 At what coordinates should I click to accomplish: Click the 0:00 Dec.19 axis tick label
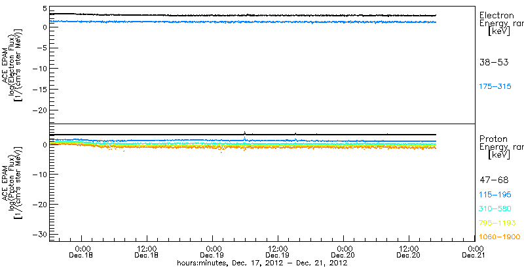[212, 252]
